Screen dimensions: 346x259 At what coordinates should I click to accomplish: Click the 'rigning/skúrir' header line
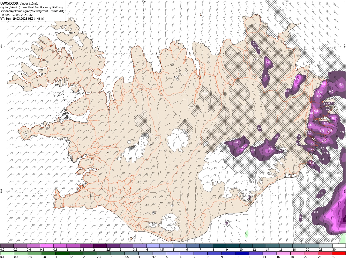click(x=31, y=7)
